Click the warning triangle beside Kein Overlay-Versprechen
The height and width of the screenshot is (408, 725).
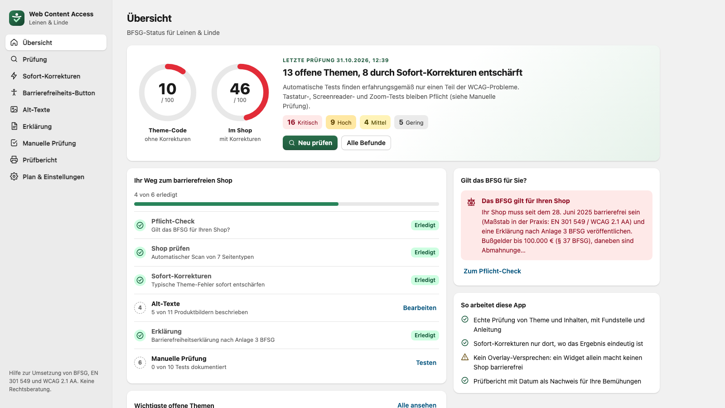pos(465,357)
